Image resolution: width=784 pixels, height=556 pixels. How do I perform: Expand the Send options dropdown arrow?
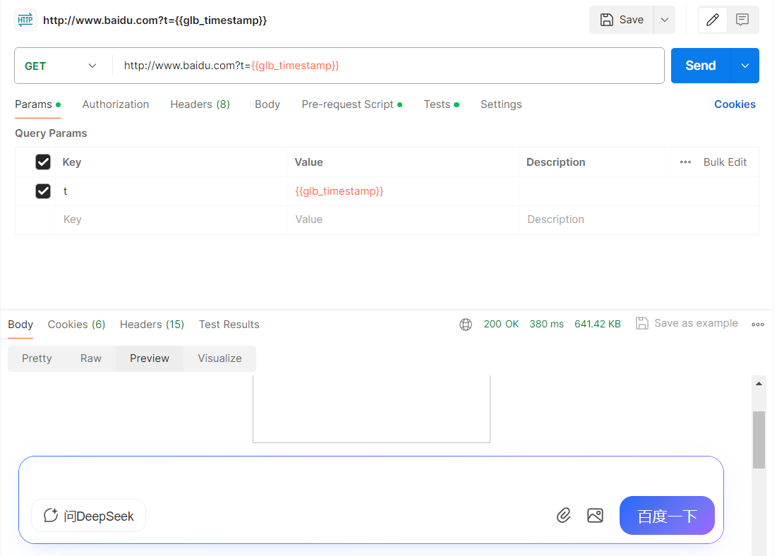[745, 66]
